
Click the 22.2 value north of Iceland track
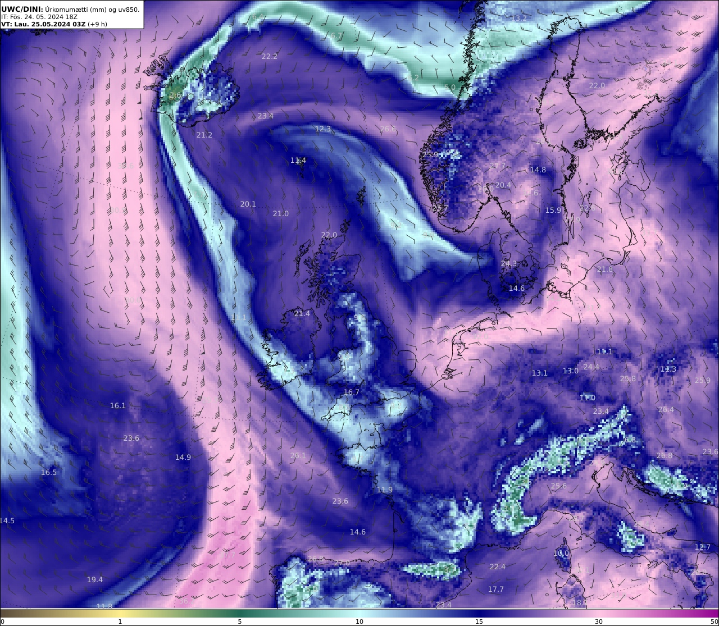270,57
